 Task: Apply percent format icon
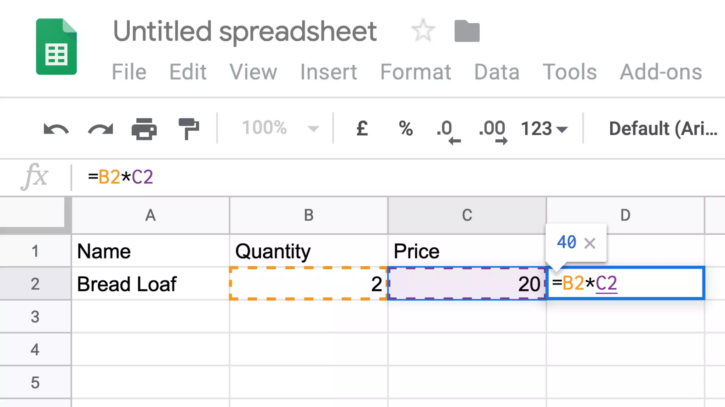(x=406, y=129)
